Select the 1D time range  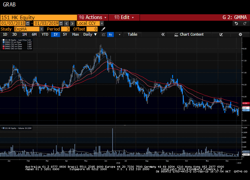[5, 34]
